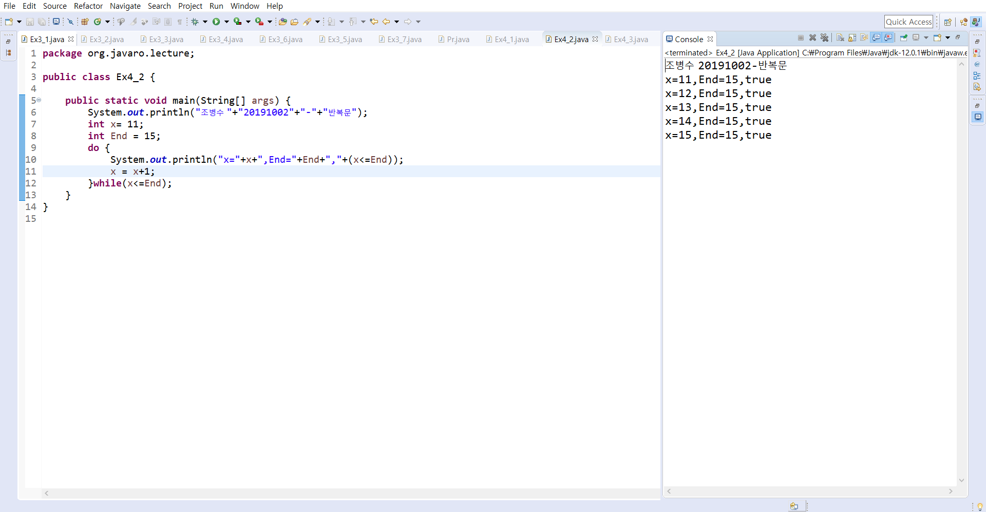This screenshot has width=986, height=512.
Task: Click Remove Launch X in Console toolbar
Action: (812, 37)
